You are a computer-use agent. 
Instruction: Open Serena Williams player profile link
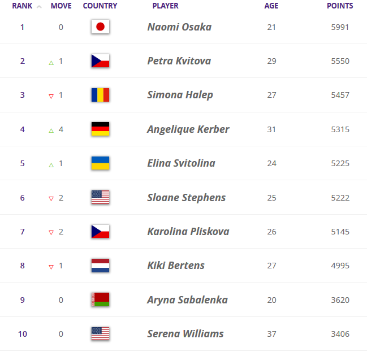(185, 333)
